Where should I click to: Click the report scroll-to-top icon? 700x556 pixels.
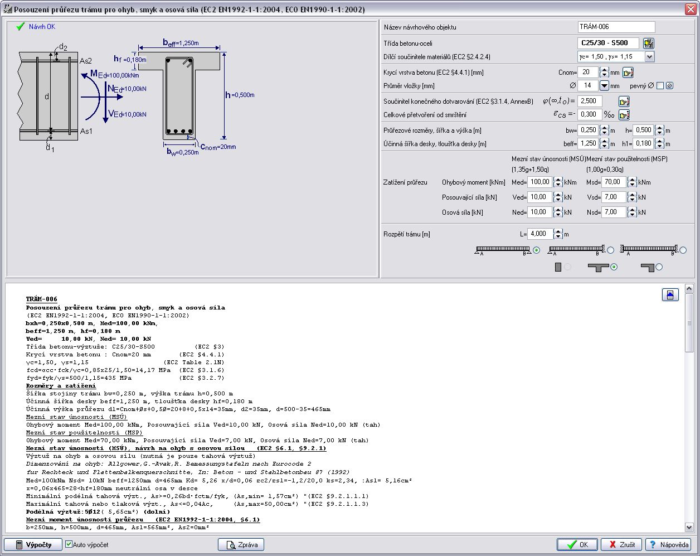tap(670, 295)
